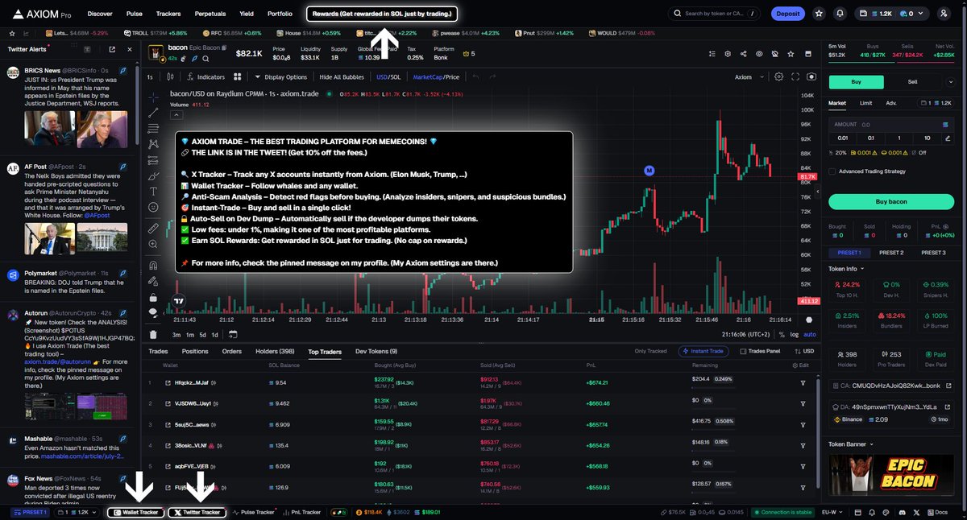967x520 pixels.
Task: Click the AMOUNT input field
Action: (890, 125)
